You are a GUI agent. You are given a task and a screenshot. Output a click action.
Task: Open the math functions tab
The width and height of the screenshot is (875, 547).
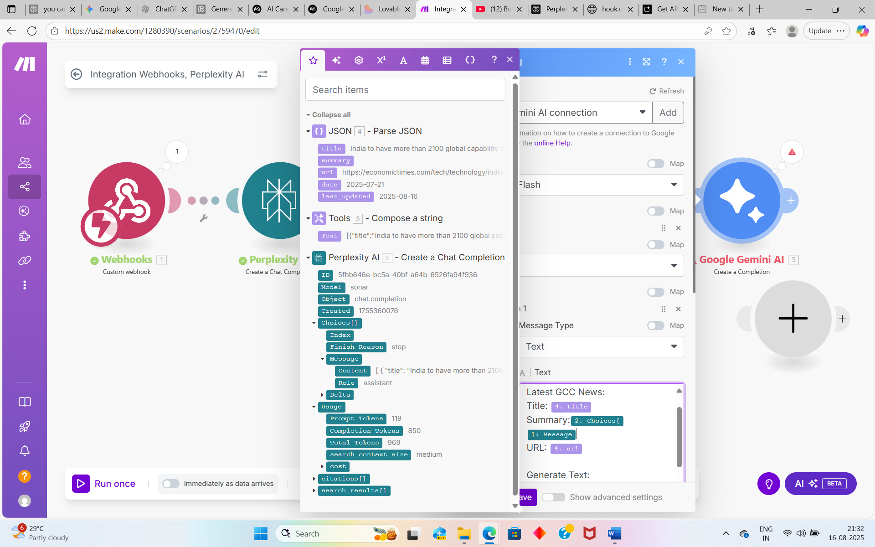[381, 60]
